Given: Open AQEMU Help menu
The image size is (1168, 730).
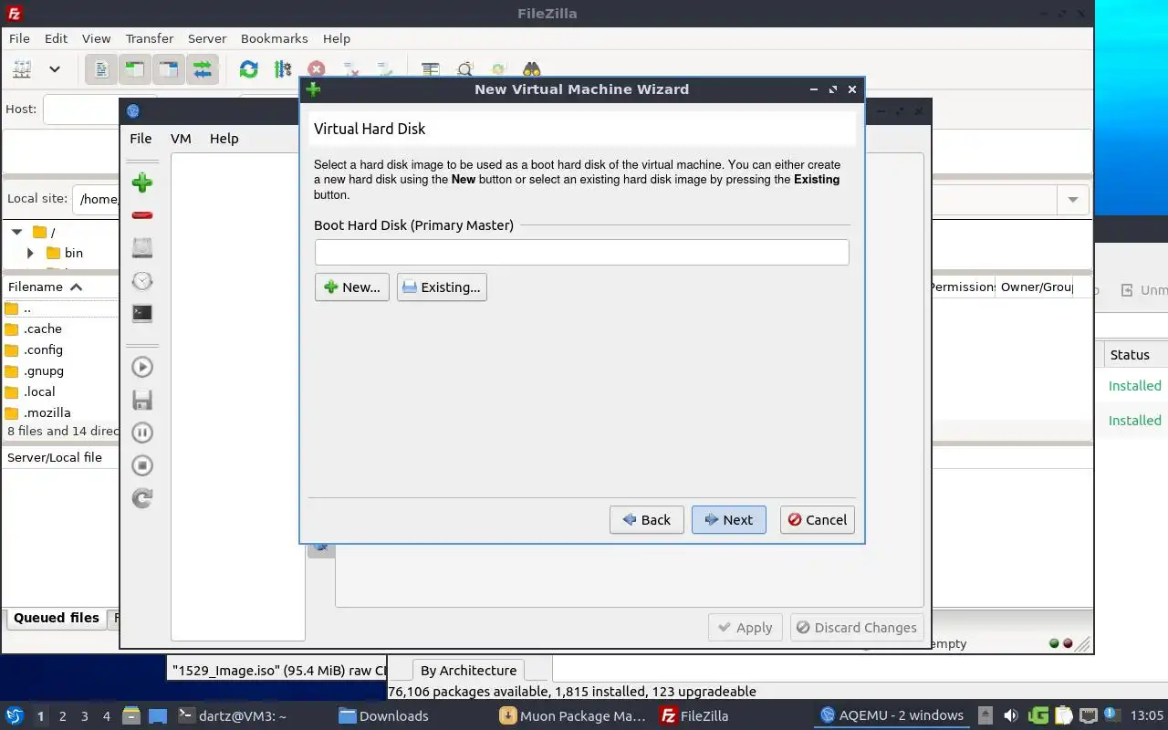Looking at the screenshot, I should tap(224, 139).
